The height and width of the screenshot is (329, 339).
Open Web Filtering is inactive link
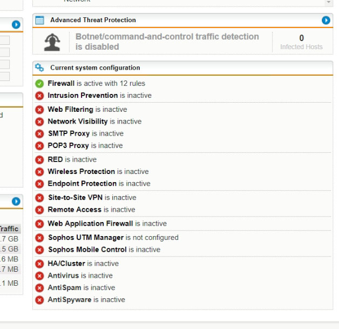(x=87, y=110)
